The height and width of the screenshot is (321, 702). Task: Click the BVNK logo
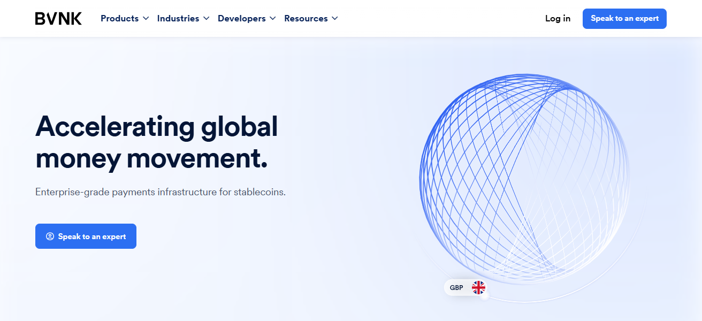tap(58, 19)
